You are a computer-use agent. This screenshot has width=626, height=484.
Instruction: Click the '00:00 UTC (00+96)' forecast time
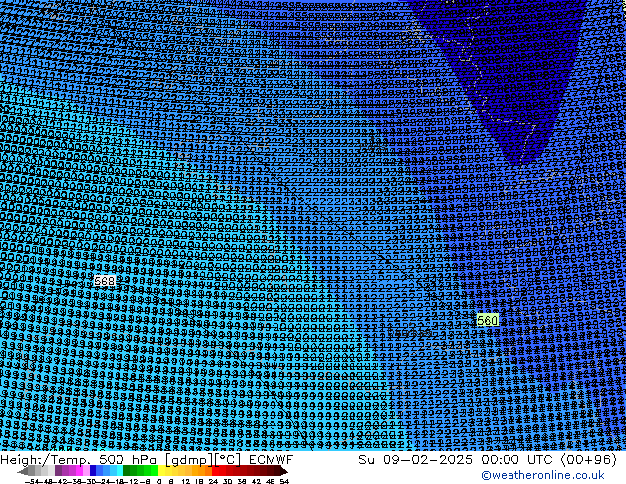pyautogui.click(x=549, y=459)
